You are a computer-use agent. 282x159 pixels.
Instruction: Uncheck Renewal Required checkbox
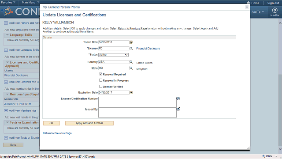(x=101, y=74)
